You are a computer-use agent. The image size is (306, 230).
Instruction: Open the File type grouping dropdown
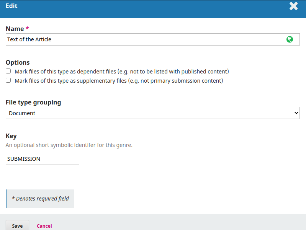tap(152, 113)
